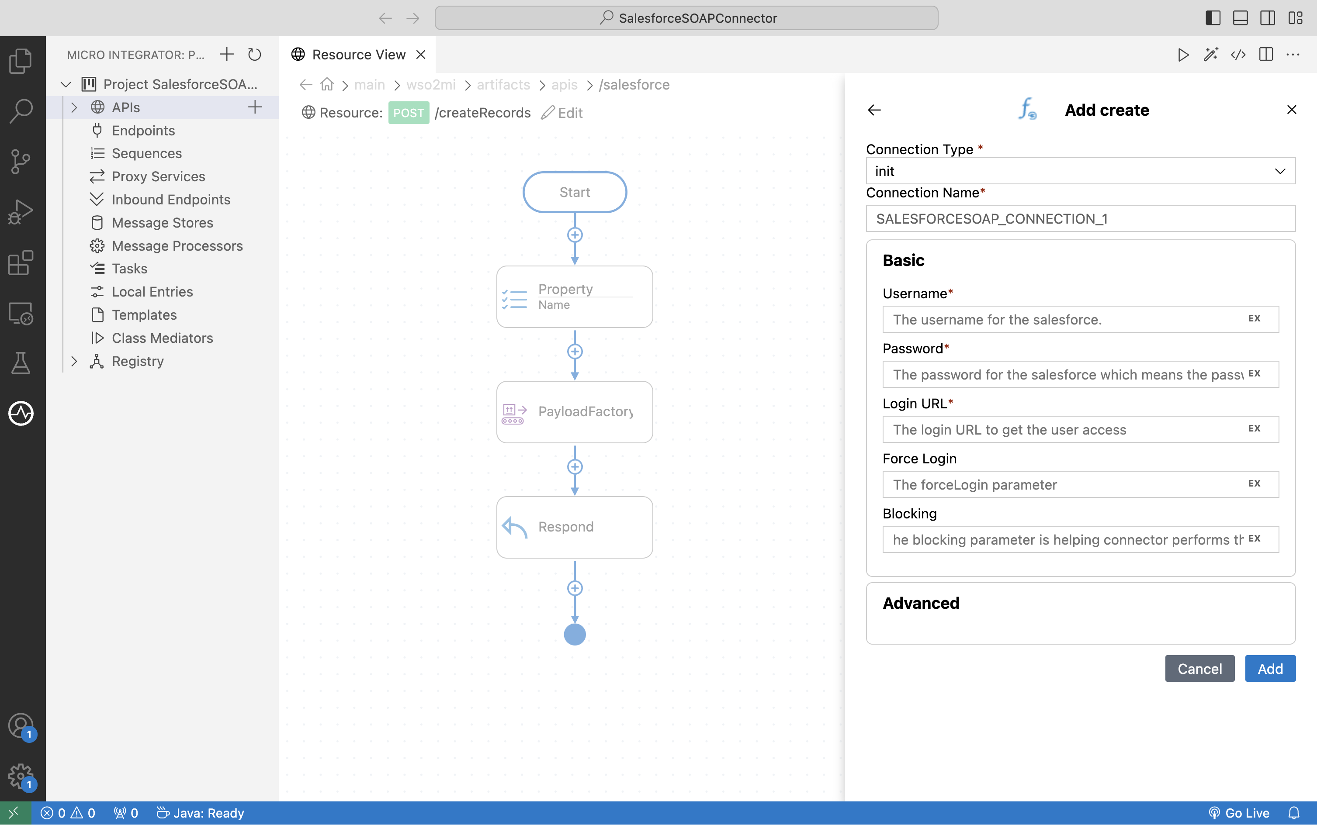Click the add artifact plus icon in sidebar header
1317x825 pixels.
(226, 55)
